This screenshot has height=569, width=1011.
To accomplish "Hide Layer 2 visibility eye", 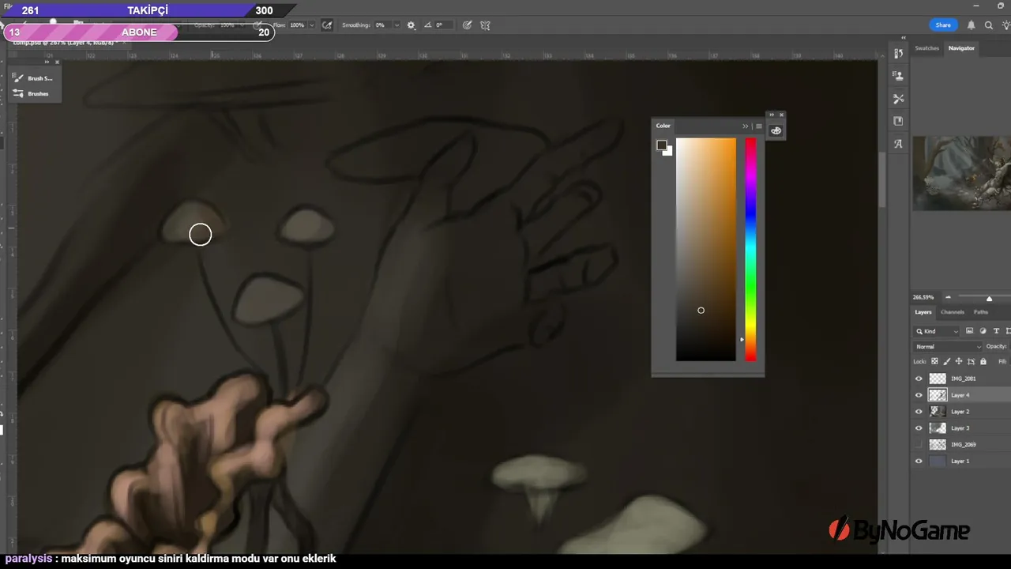I will point(919,412).
